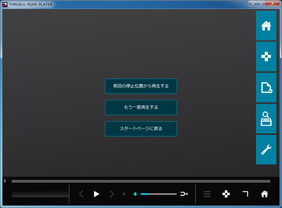Toggle the pin icon beside seek bar
The width and height of the screenshot is (282, 208).
pyautogui.click(x=5, y=181)
